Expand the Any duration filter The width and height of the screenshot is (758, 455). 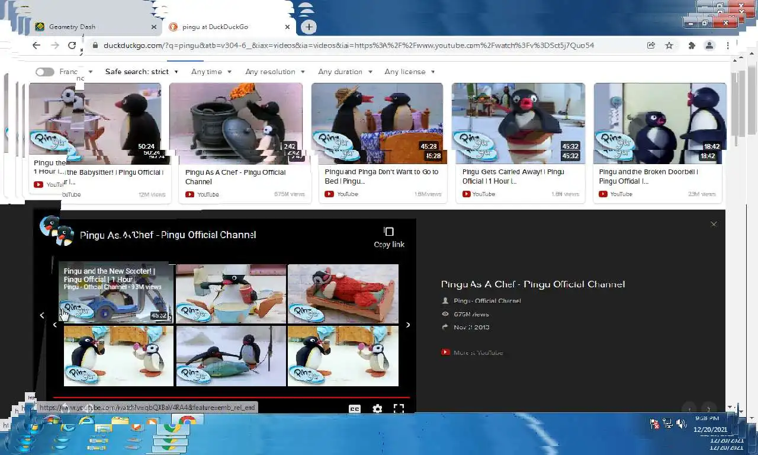pos(345,72)
